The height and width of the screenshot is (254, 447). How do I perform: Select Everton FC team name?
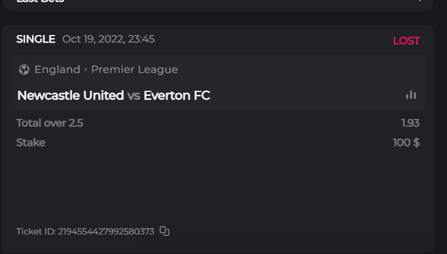[x=177, y=95]
